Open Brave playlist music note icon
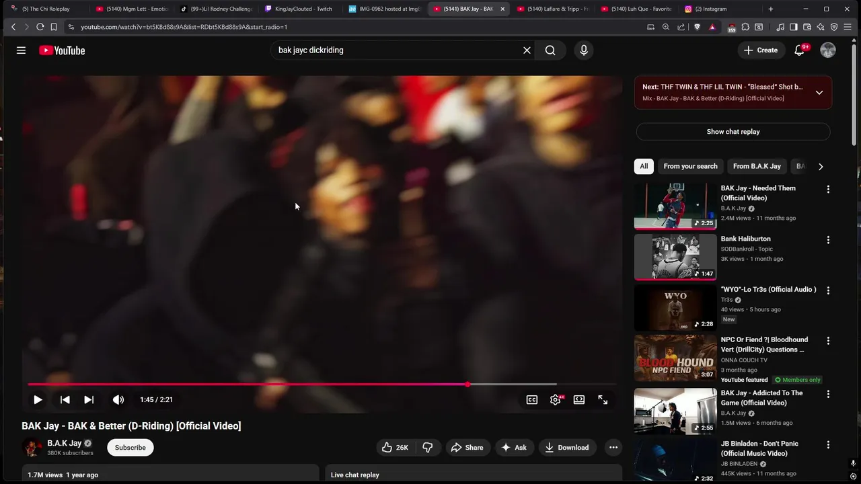 click(x=780, y=27)
